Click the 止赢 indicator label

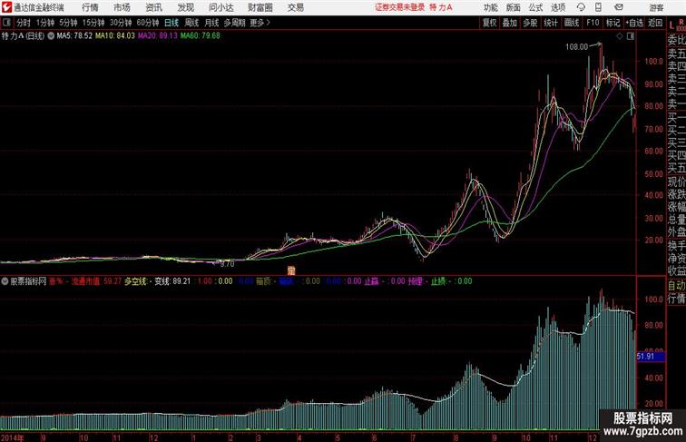click(371, 281)
